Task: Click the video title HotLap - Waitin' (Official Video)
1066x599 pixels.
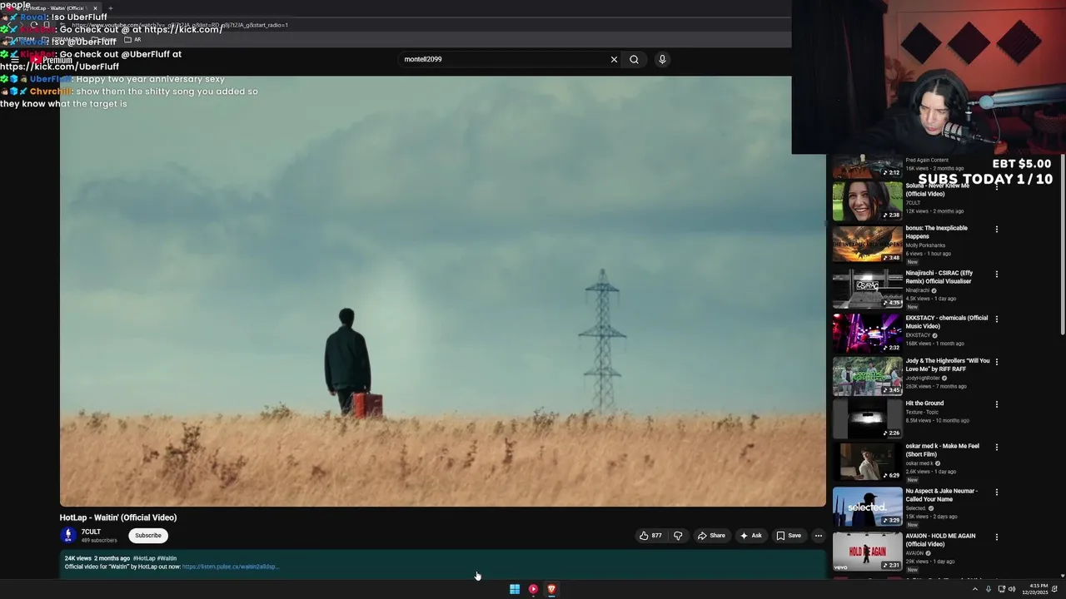Action: pos(118,517)
